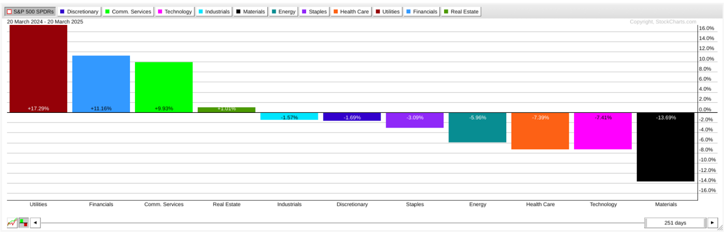Toggle the Health Care legend button
The image size is (725, 233).
click(351, 11)
